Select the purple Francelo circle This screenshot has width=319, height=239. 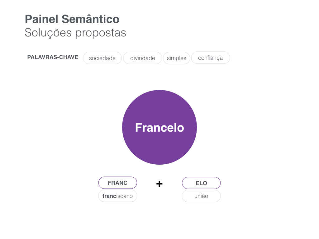pos(159,127)
